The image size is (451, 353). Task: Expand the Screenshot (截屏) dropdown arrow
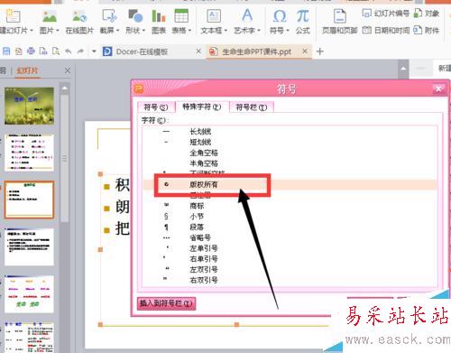(117, 31)
